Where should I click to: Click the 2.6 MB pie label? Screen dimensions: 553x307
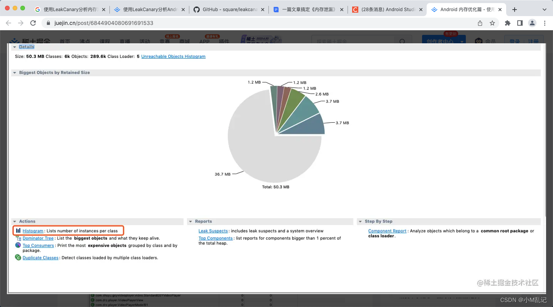point(322,94)
